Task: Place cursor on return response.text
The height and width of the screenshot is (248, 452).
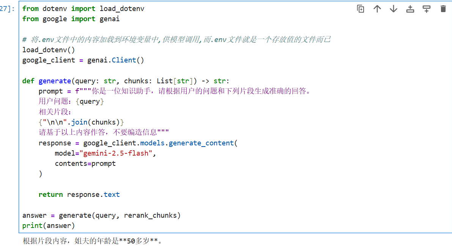Action: click(x=79, y=195)
